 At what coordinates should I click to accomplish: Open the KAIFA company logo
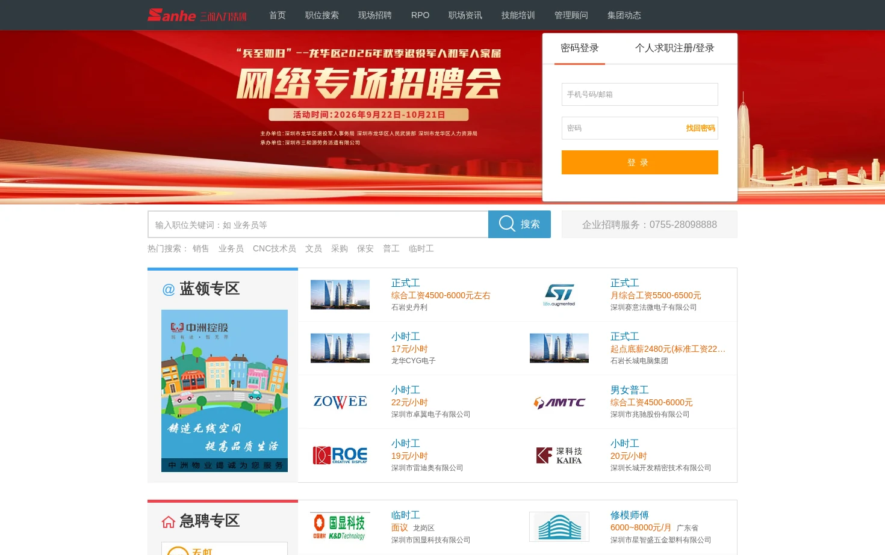[559, 455]
